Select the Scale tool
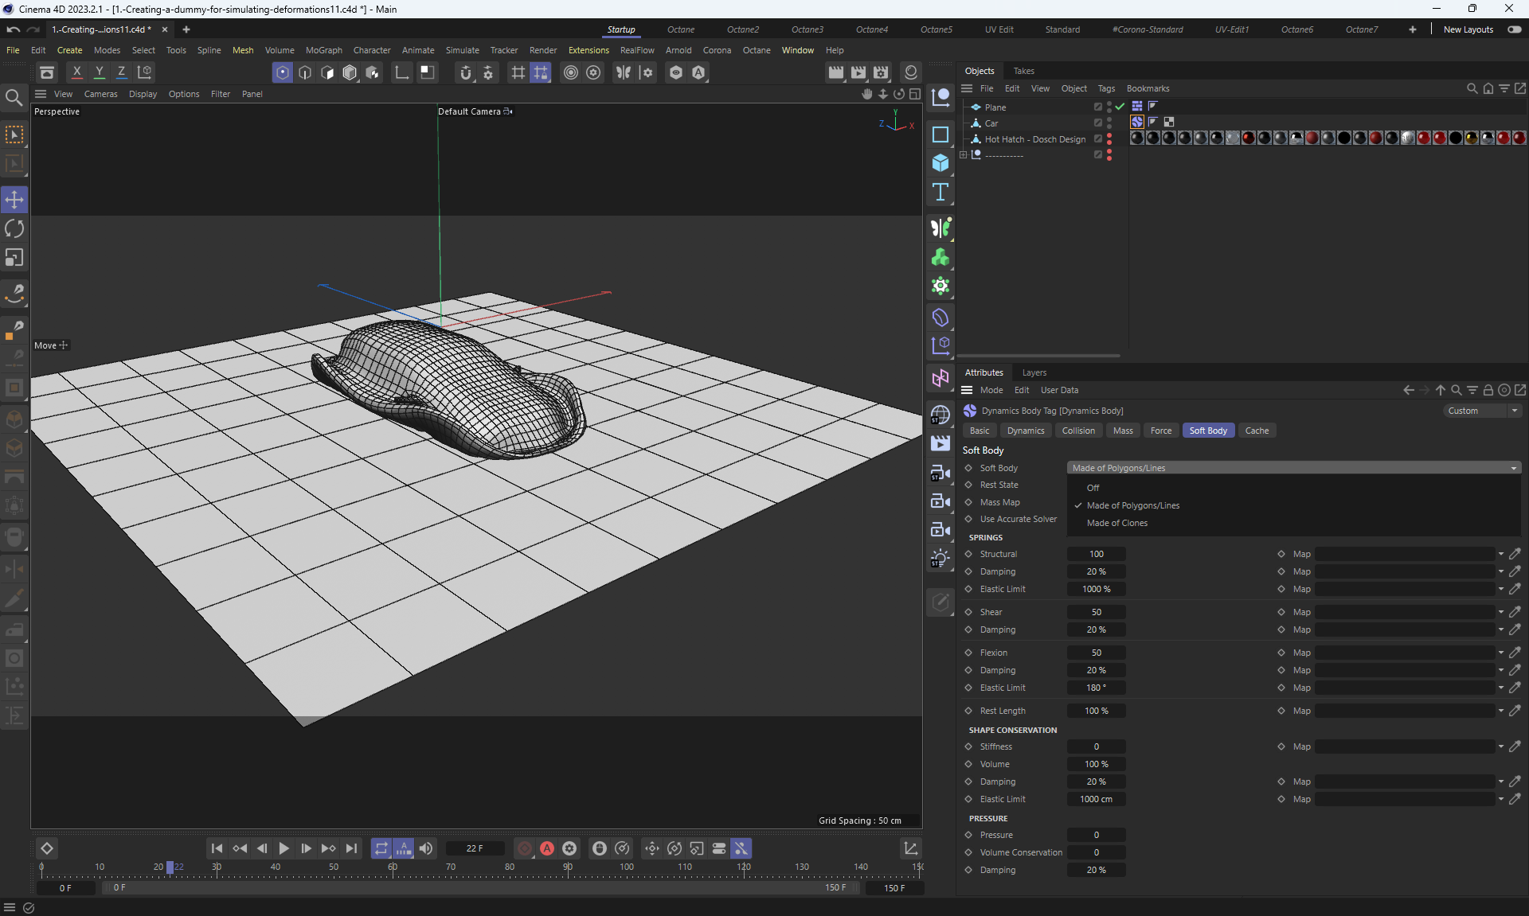 coord(14,258)
